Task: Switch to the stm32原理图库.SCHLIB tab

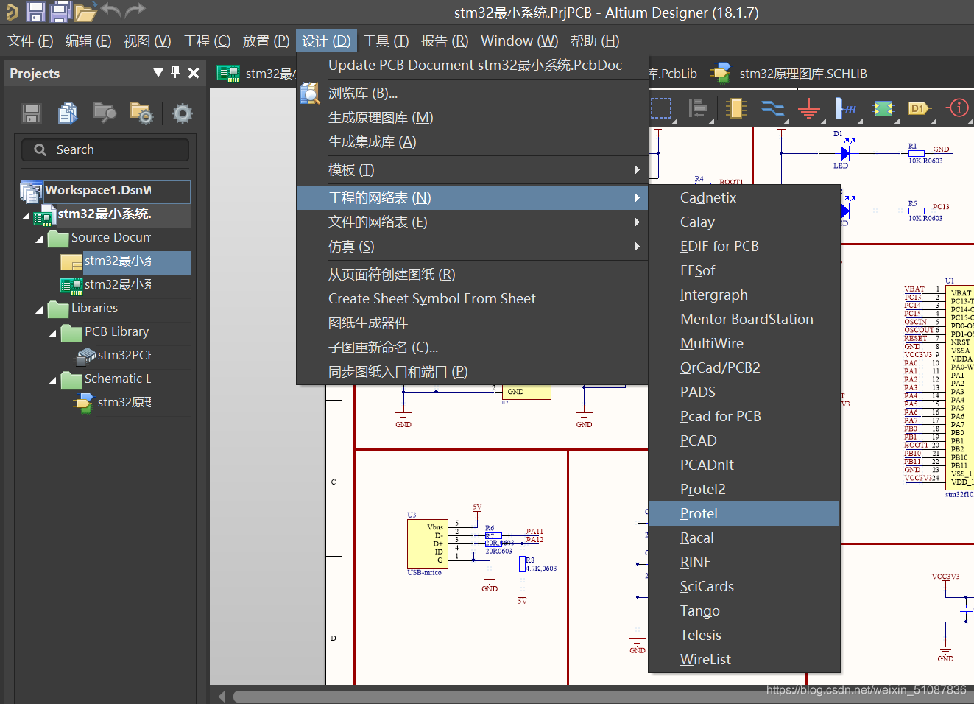Action: point(802,74)
